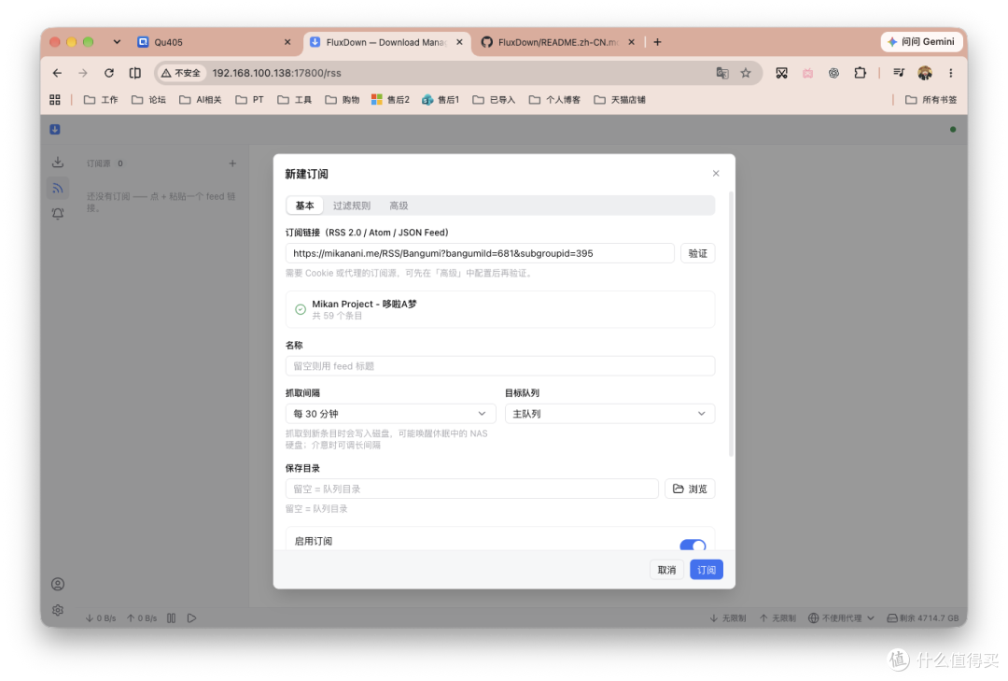
Task: Go forward in the browser
Action: [83, 73]
